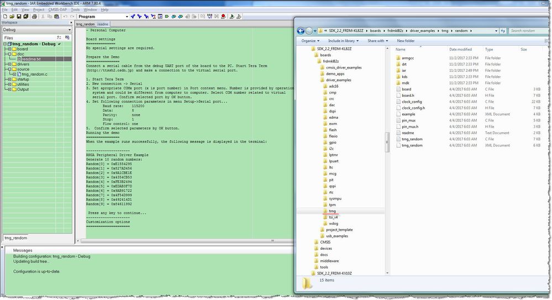The width and height of the screenshot is (552, 300).
Task: Click the Organize button in Explorer
Action: tap(310, 41)
